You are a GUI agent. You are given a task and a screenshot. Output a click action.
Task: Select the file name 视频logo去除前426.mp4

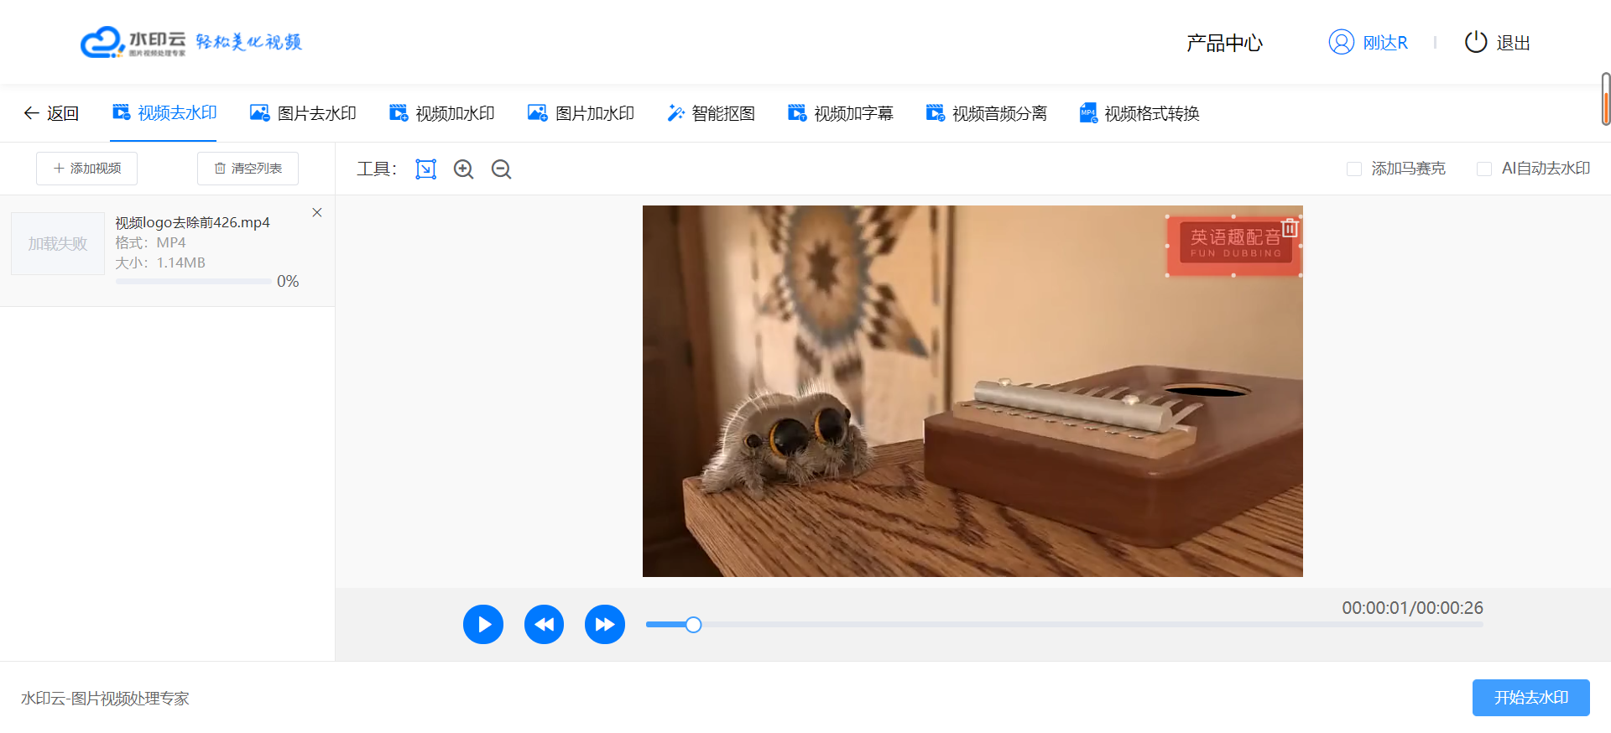192,222
